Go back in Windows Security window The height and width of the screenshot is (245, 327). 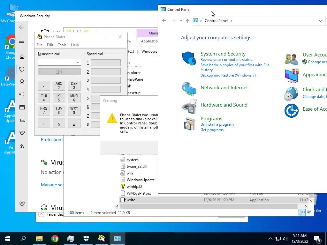(22, 27)
